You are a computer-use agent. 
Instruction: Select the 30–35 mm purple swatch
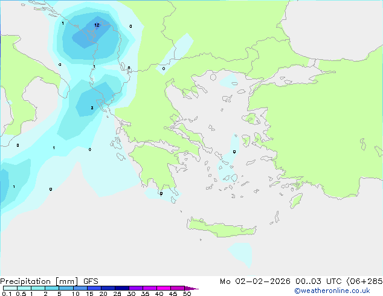(136, 288)
